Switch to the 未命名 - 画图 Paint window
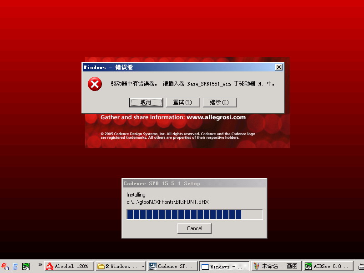This screenshot has height=273, width=364. 276,266
